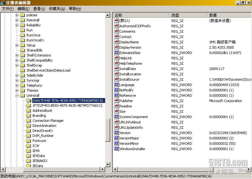The width and height of the screenshot is (252, 179).
Task: Select the URLInfoAbout value name
Action: 130,122
